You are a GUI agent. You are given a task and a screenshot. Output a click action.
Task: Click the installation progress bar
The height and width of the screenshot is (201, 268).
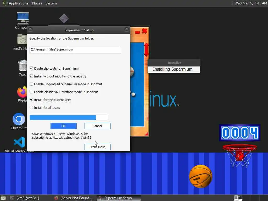[69, 118]
